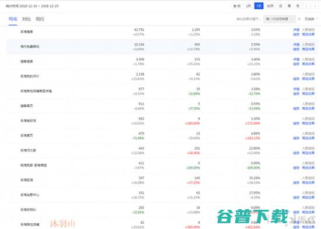Screen dimensions: 321x229
Task: Select the 手淘我的评价 source name
Action: pyautogui.click(x=30, y=76)
